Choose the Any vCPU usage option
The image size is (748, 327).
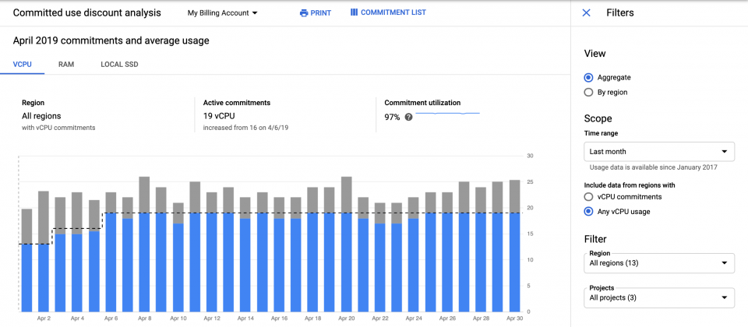point(589,212)
